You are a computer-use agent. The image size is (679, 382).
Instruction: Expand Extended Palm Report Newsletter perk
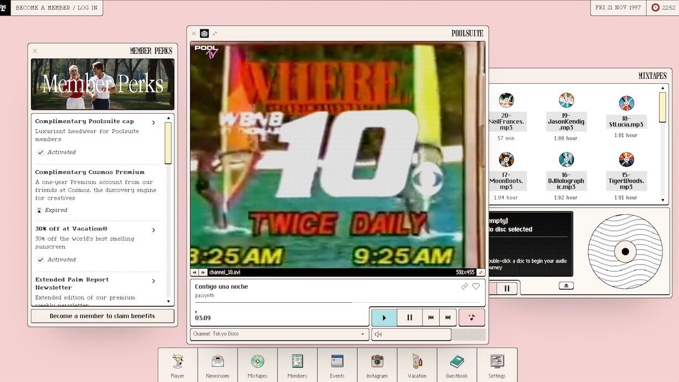[x=153, y=281]
